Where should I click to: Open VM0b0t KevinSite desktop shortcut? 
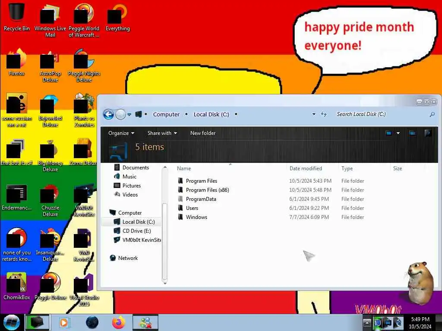[84, 200]
